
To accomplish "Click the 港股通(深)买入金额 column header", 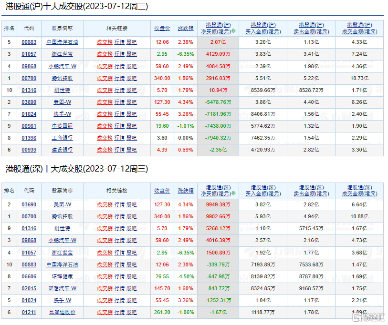I will 263,191.
